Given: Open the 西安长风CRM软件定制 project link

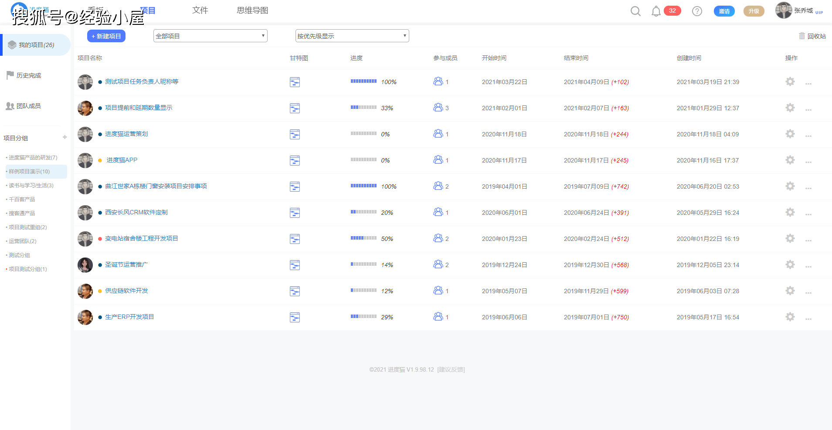Looking at the screenshot, I should point(136,212).
